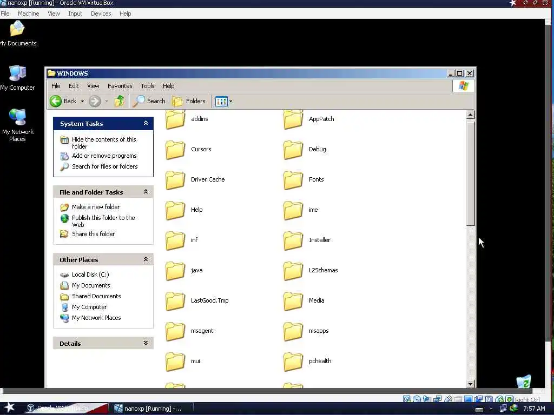Click the scrollbar up arrow
The height and width of the screenshot is (415, 554).
[x=470, y=115]
